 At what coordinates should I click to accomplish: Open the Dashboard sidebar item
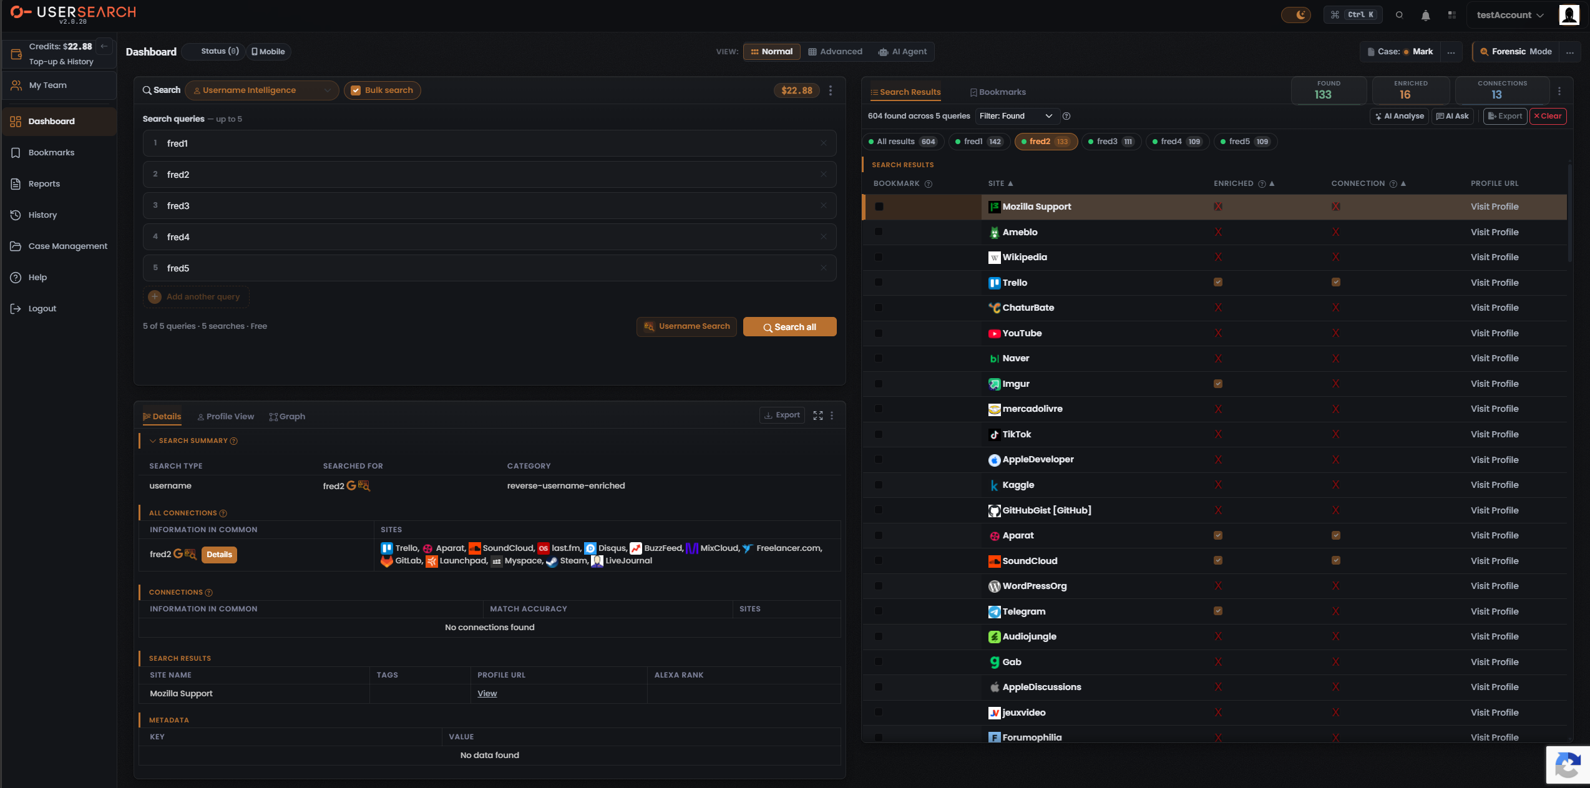(59, 122)
